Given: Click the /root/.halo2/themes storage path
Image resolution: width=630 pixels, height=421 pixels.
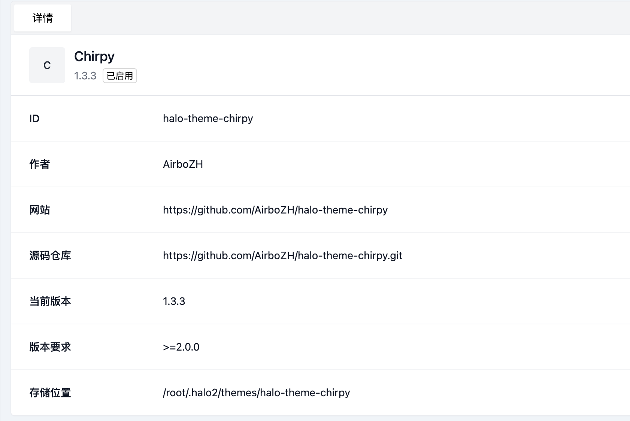Looking at the screenshot, I should tap(257, 393).
